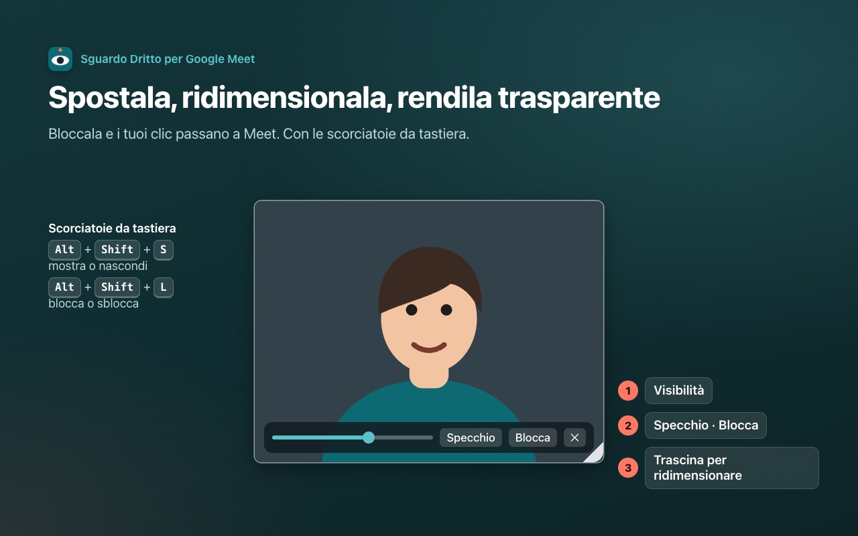Click the L key cap
The height and width of the screenshot is (536, 858).
[164, 287]
